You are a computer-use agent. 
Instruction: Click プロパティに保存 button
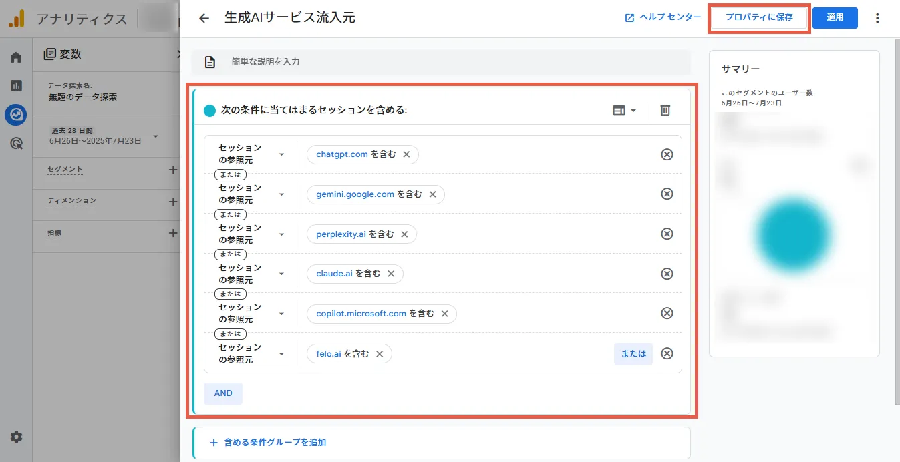coord(759,18)
